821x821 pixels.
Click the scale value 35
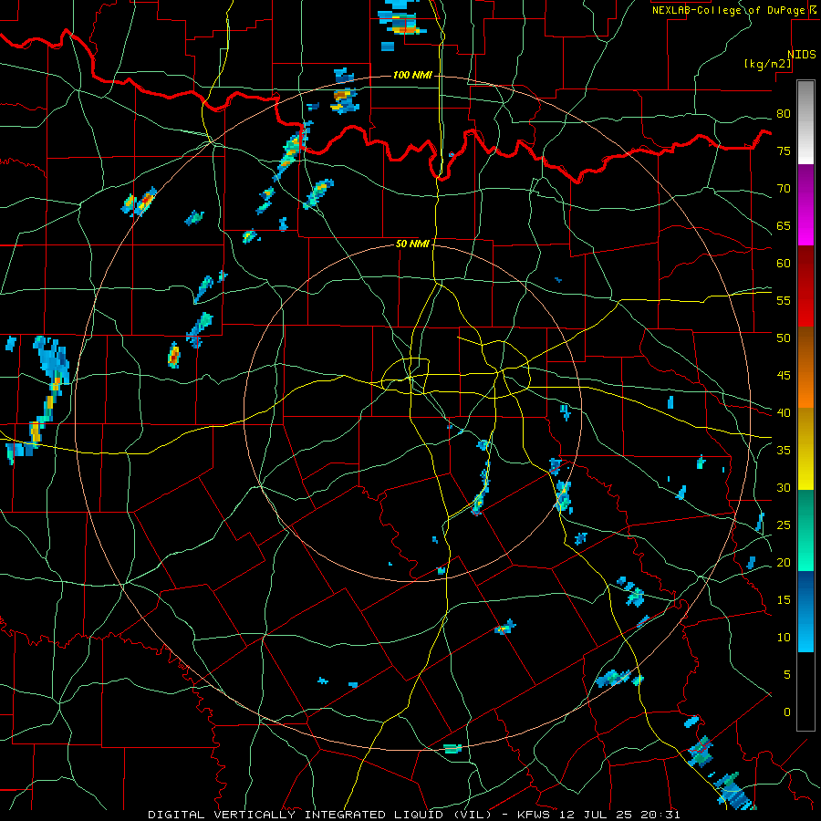tap(784, 451)
